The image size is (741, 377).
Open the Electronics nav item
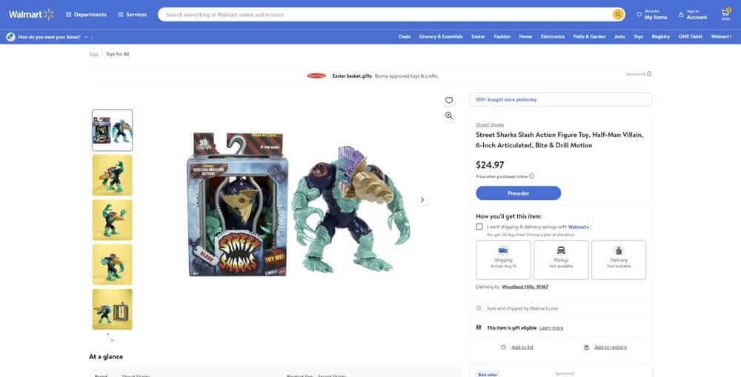[553, 37]
